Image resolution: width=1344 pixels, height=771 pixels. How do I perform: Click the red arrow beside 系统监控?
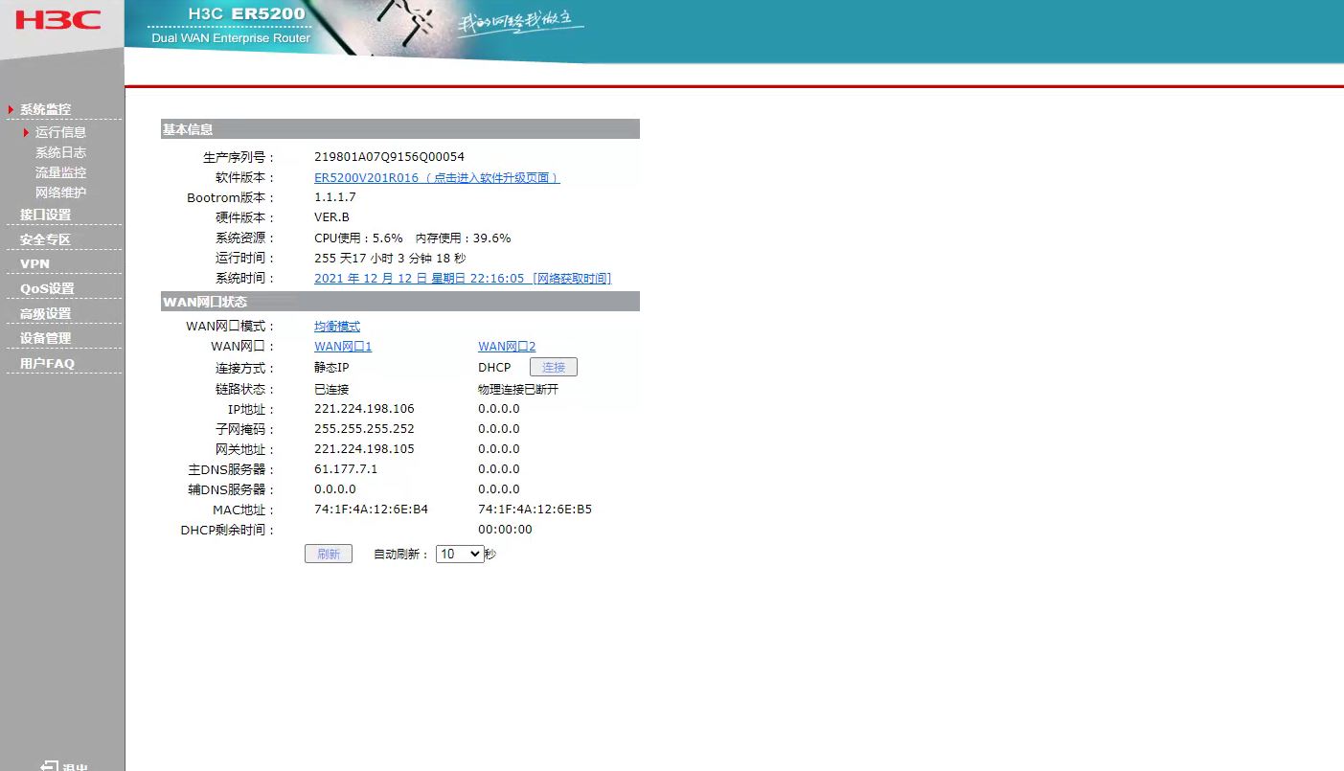pos(11,109)
